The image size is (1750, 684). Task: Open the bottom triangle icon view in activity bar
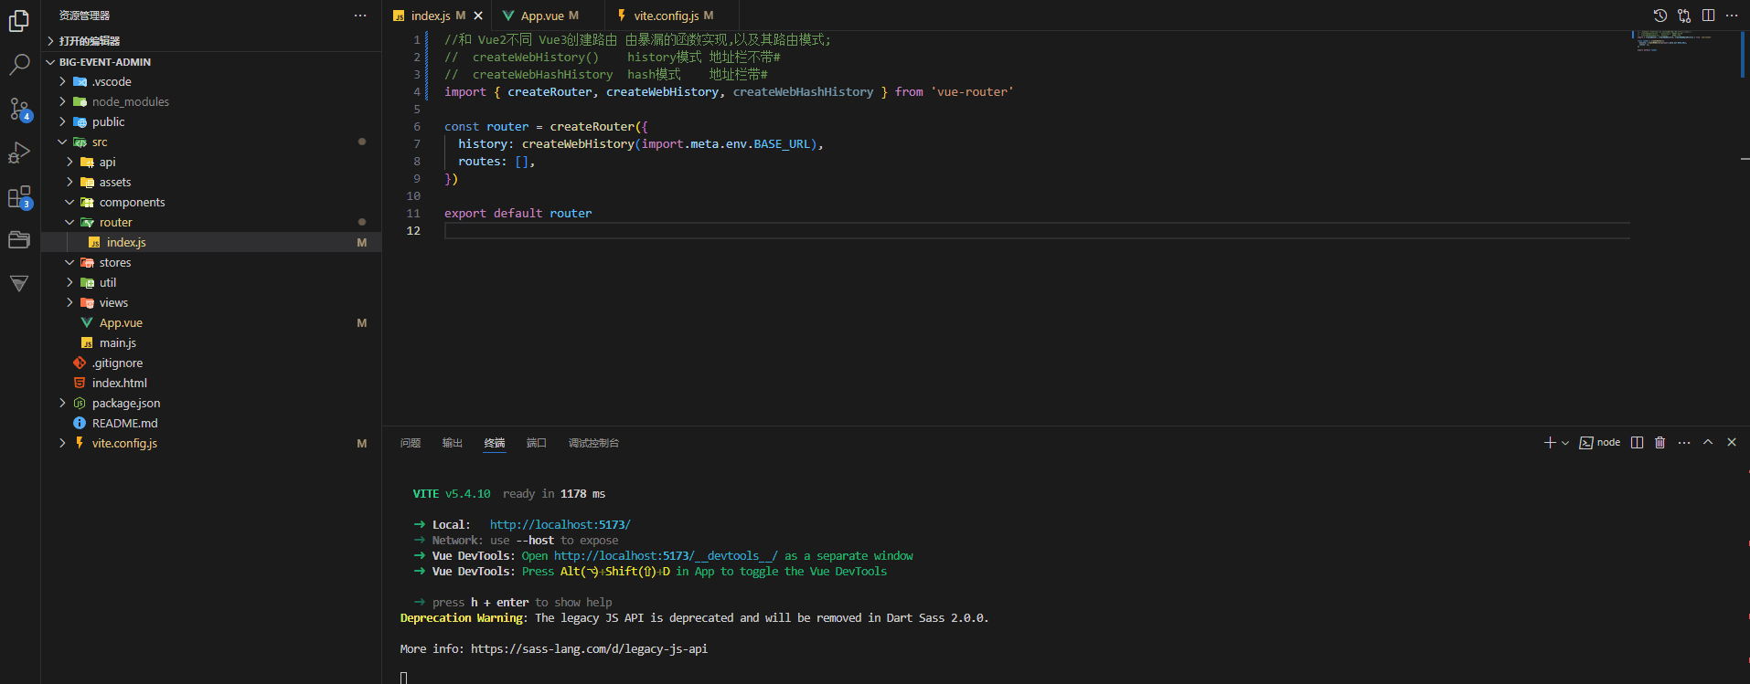point(19,284)
